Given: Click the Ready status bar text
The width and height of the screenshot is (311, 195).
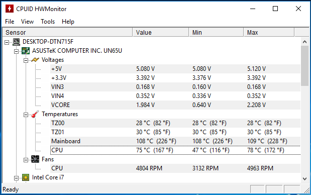Looking at the screenshot, I should click(x=11, y=189).
